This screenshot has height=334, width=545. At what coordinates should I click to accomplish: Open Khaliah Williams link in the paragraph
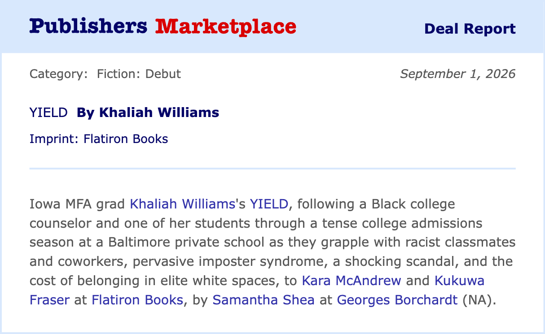(x=182, y=204)
